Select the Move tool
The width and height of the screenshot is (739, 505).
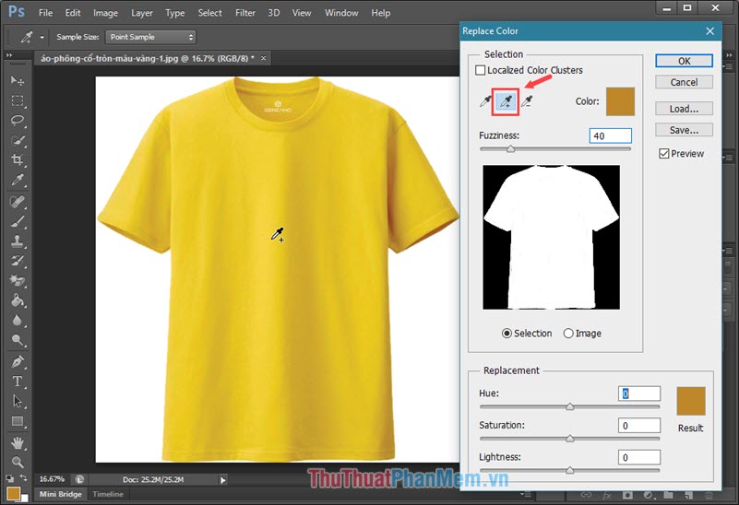point(18,81)
